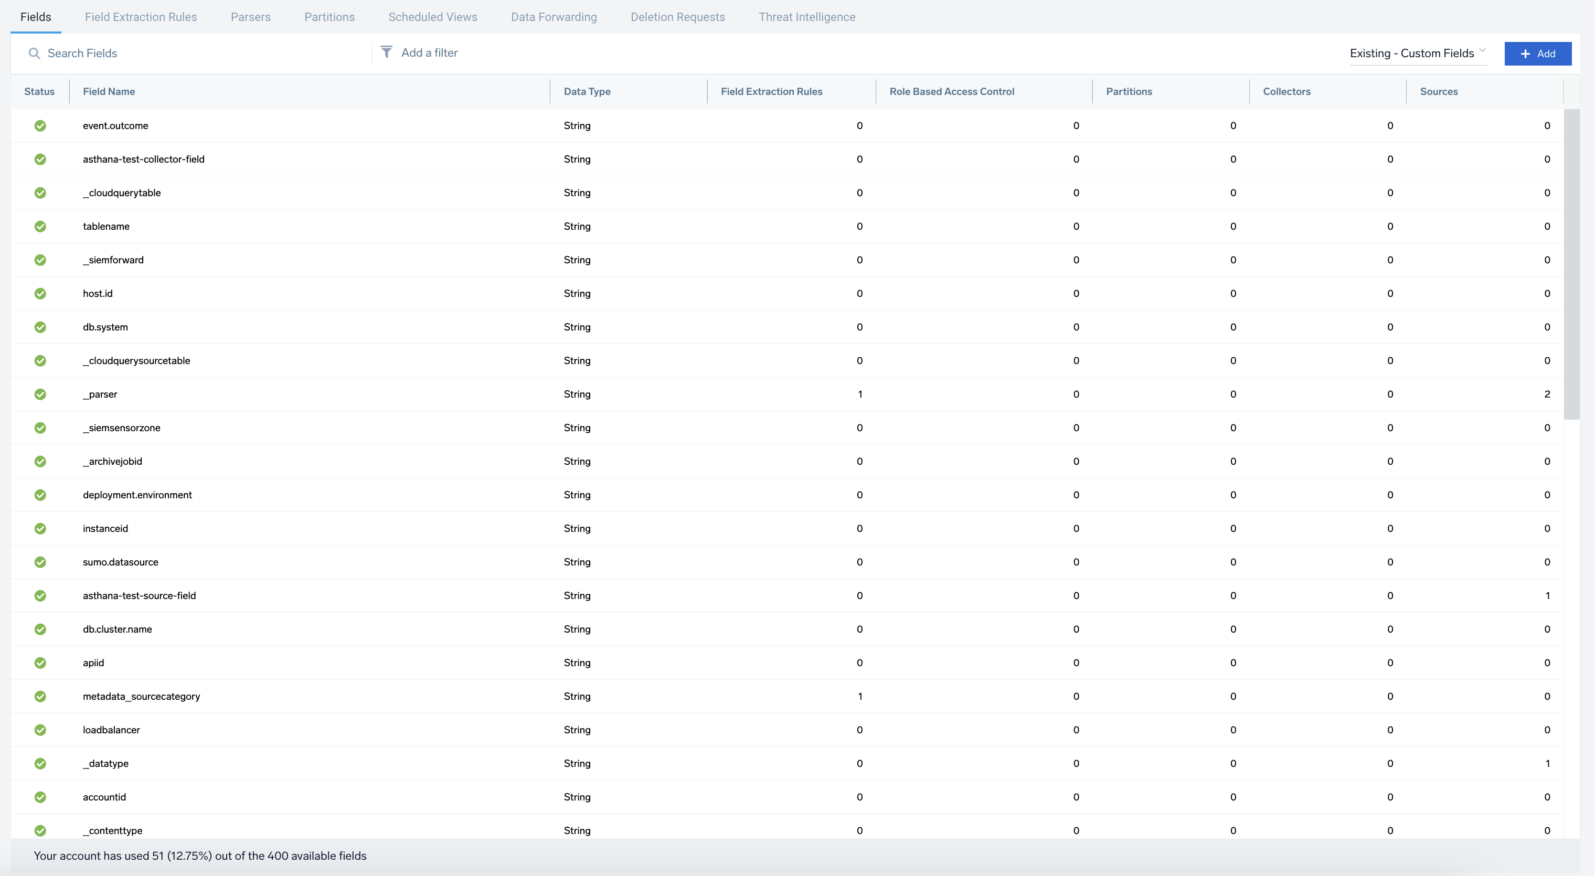
Task: Click the search magnifier icon in Search Fields
Action: [34, 53]
